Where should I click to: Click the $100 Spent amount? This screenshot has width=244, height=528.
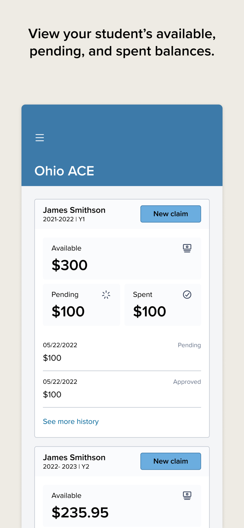pos(150,311)
